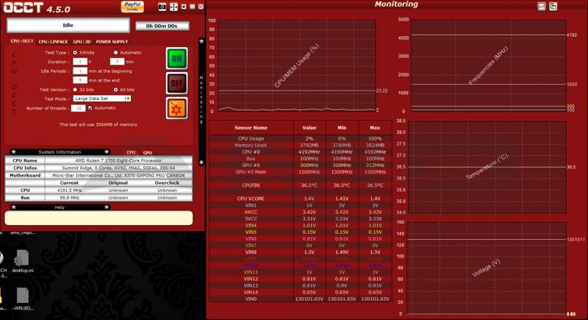Choose the 32 bits test version
Screen dimensions: 588x320
(x=76, y=90)
